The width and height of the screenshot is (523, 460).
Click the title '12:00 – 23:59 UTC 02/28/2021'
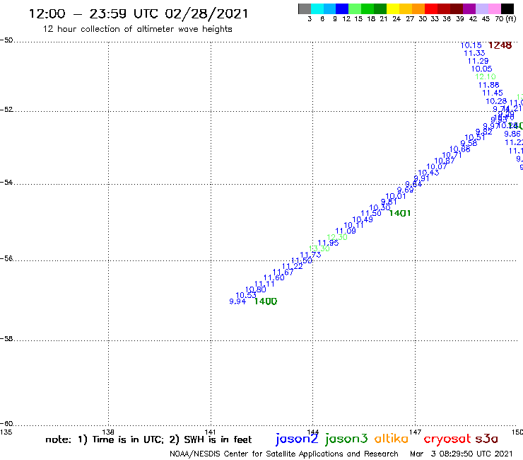click(139, 13)
